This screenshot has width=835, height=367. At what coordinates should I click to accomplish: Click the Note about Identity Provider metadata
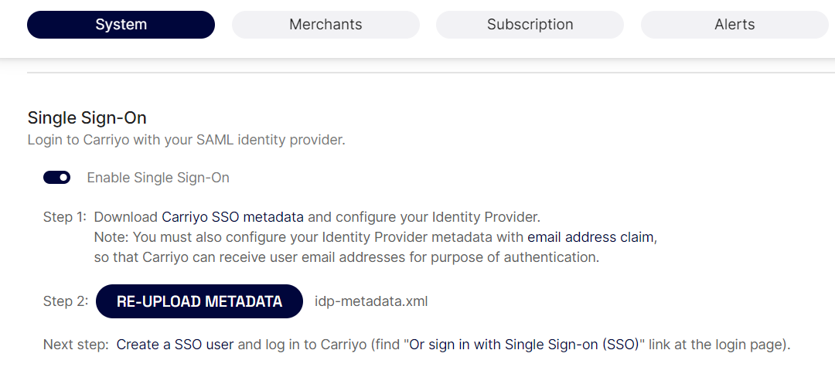coord(376,237)
